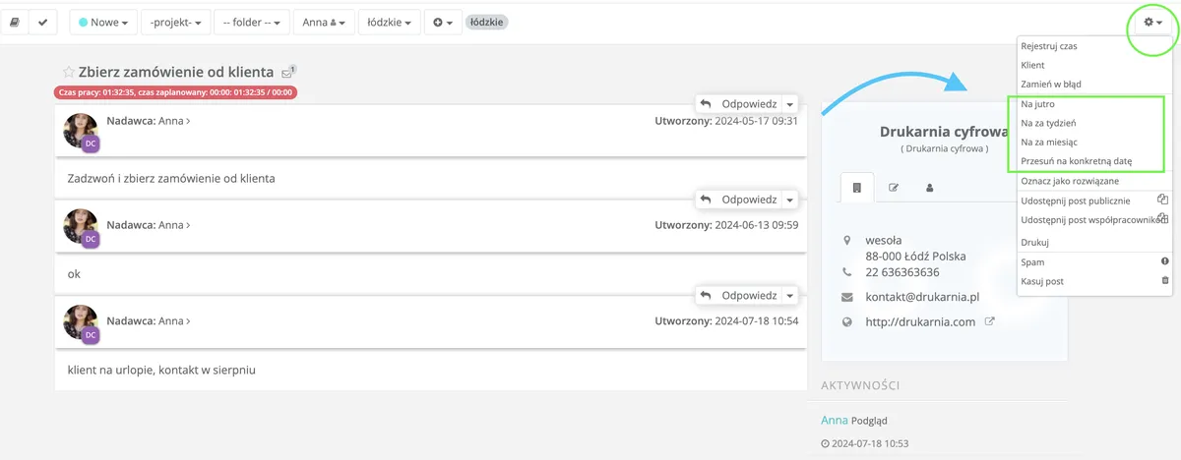Click Odpowiedz on the 2024-05-17 message
The image size is (1181, 460).
pyautogui.click(x=739, y=103)
